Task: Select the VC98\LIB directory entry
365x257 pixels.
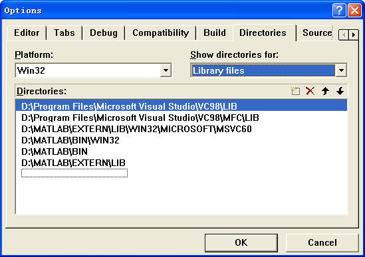Action: pyautogui.click(x=182, y=106)
